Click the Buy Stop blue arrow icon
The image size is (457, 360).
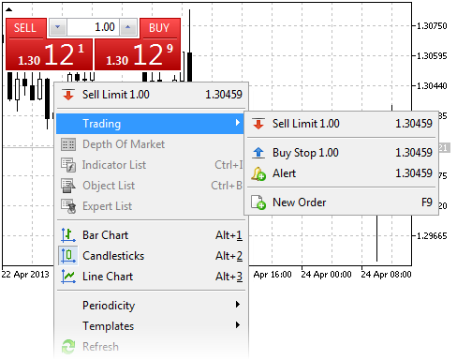pyautogui.click(x=258, y=153)
